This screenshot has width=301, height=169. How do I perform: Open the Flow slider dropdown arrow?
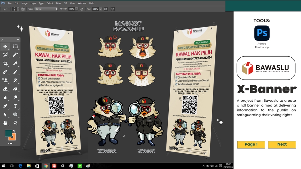click(x=100, y=9)
